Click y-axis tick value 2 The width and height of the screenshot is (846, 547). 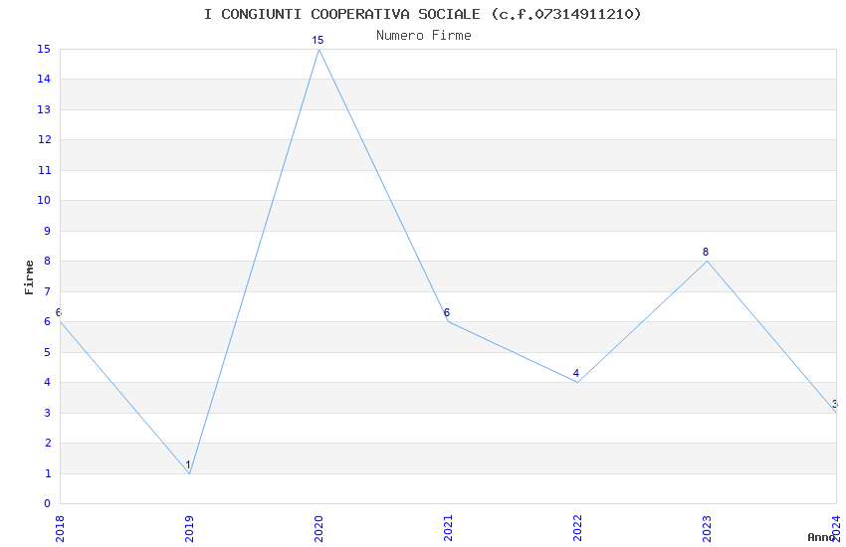pos(48,443)
